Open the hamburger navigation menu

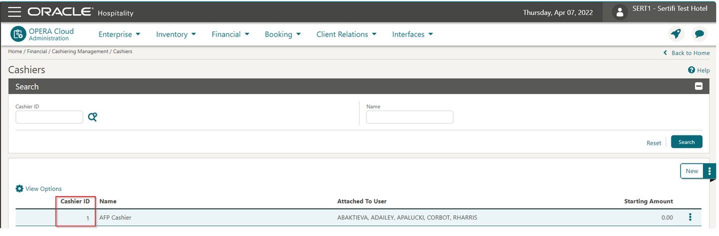coord(14,11)
